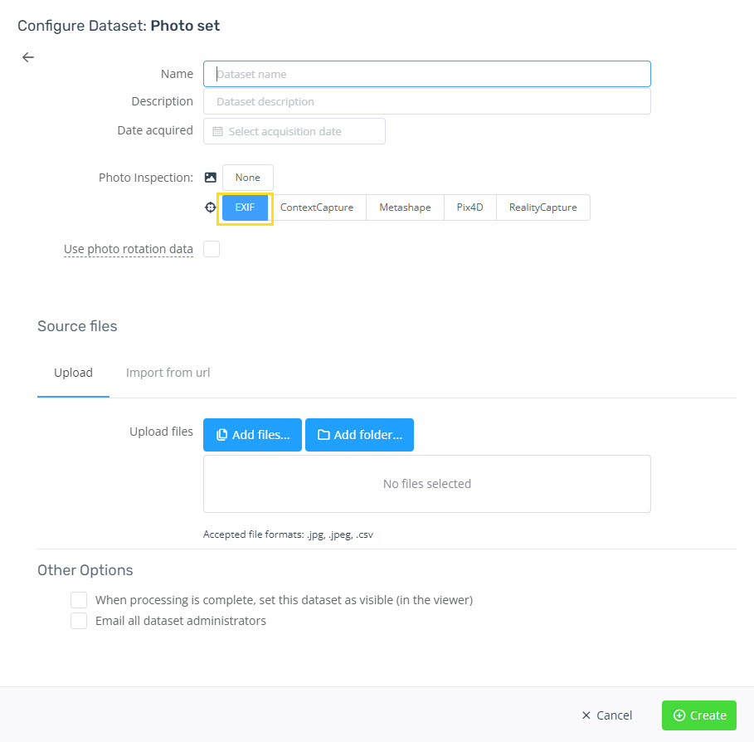The image size is (754, 742).
Task: Select Metashape photo inspection type
Action: tap(404, 207)
